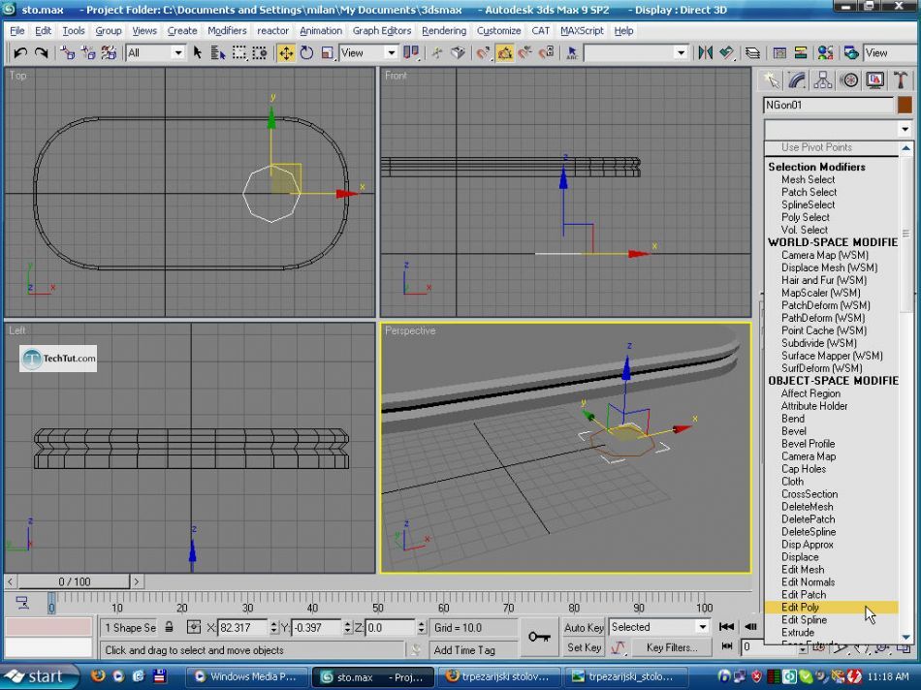
Task: Open the Key Filters dialog
Action: point(672,647)
